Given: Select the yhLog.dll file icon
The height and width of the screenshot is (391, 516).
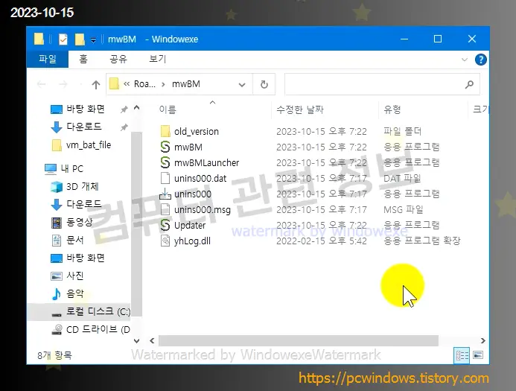Looking at the screenshot, I should 165,241.
